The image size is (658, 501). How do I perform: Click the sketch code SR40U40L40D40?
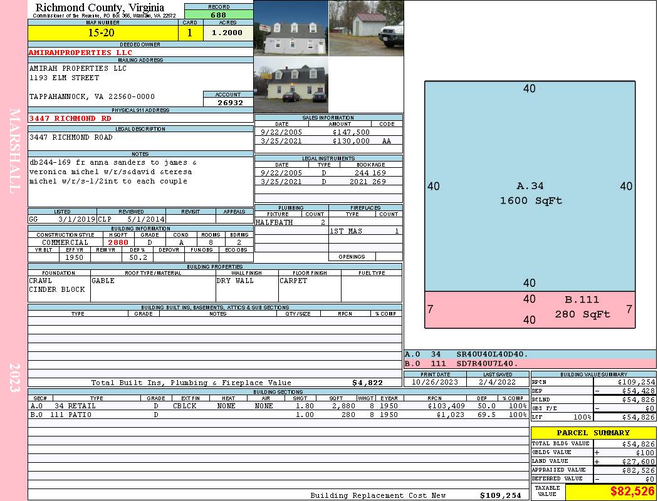click(492, 354)
